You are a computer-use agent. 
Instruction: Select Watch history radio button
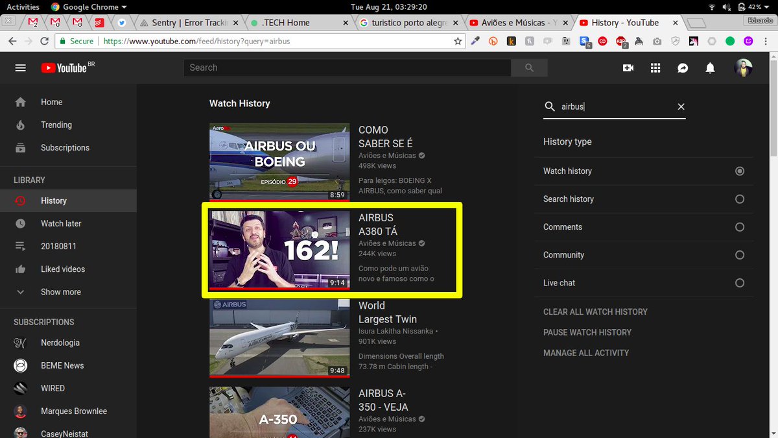click(x=740, y=171)
